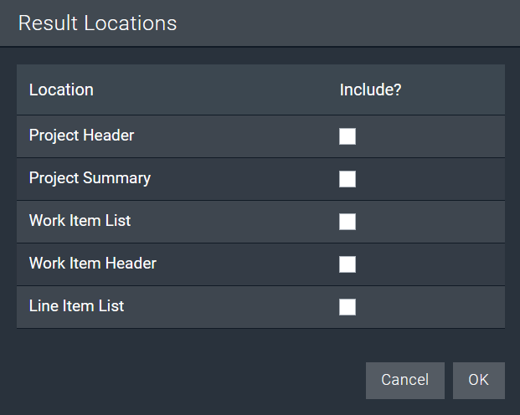Select the Work Item Header label text
This screenshot has height=415, width=520.
point(93,264)
